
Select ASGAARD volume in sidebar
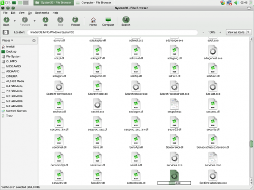tap(13, 71)
